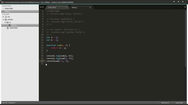188x105 pixels.
Task: Collapse the js subfolder arrow
Action: tap(5, 22)
